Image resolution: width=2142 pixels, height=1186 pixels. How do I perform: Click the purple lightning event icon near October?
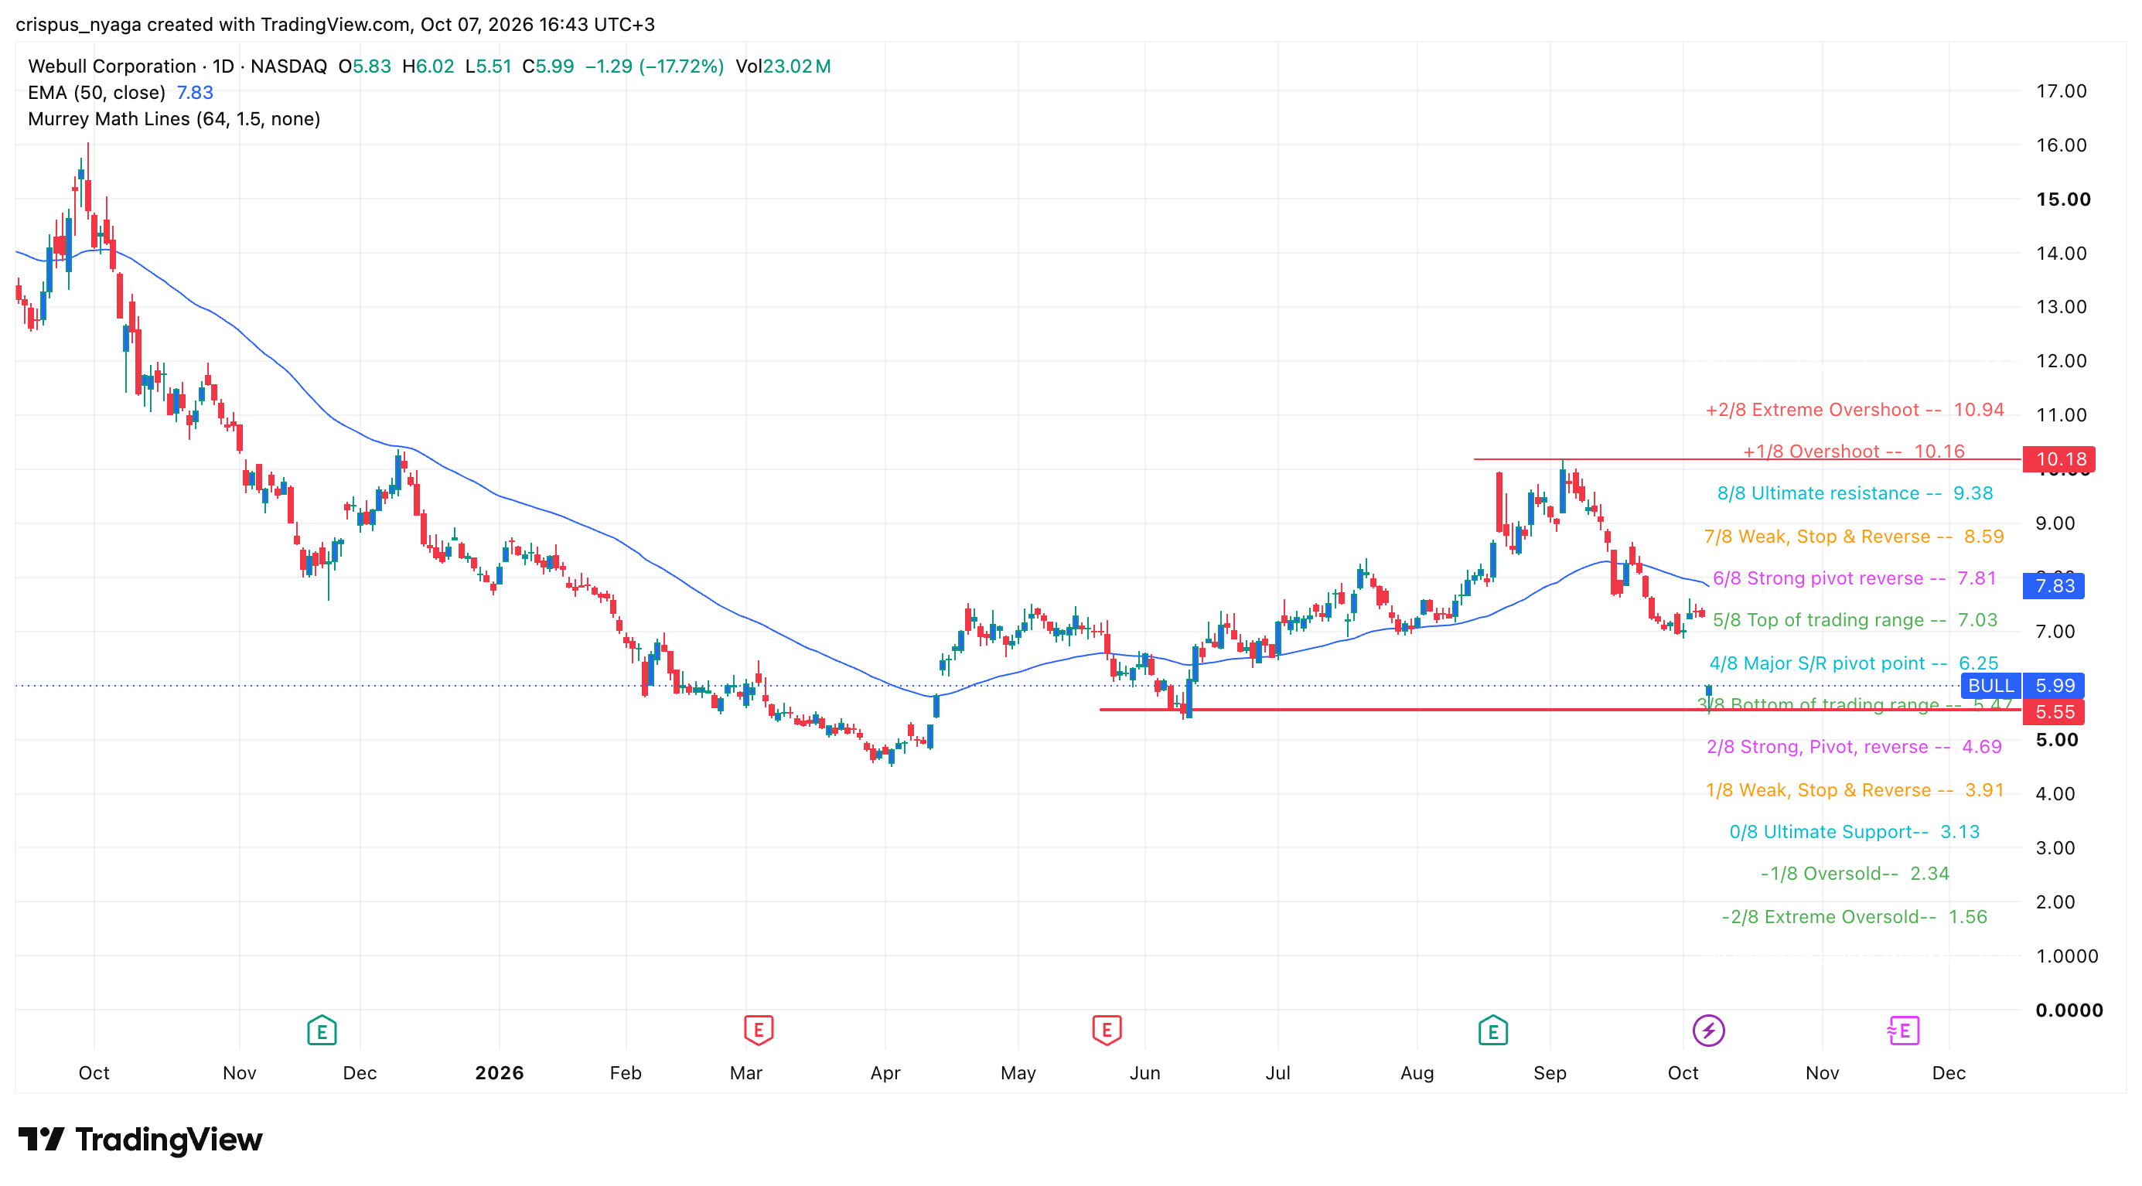click(x=1708, y=1031)
